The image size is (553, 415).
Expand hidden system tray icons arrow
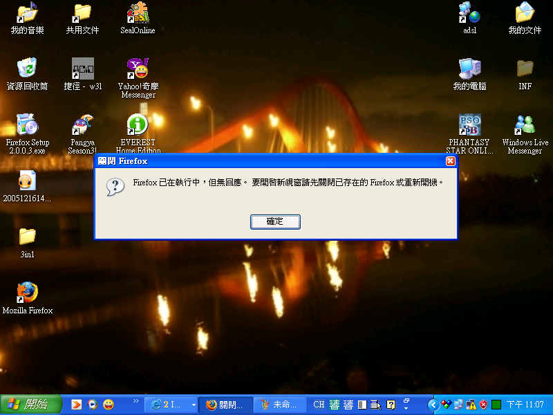pyautogui.click(x=433, y=405)
